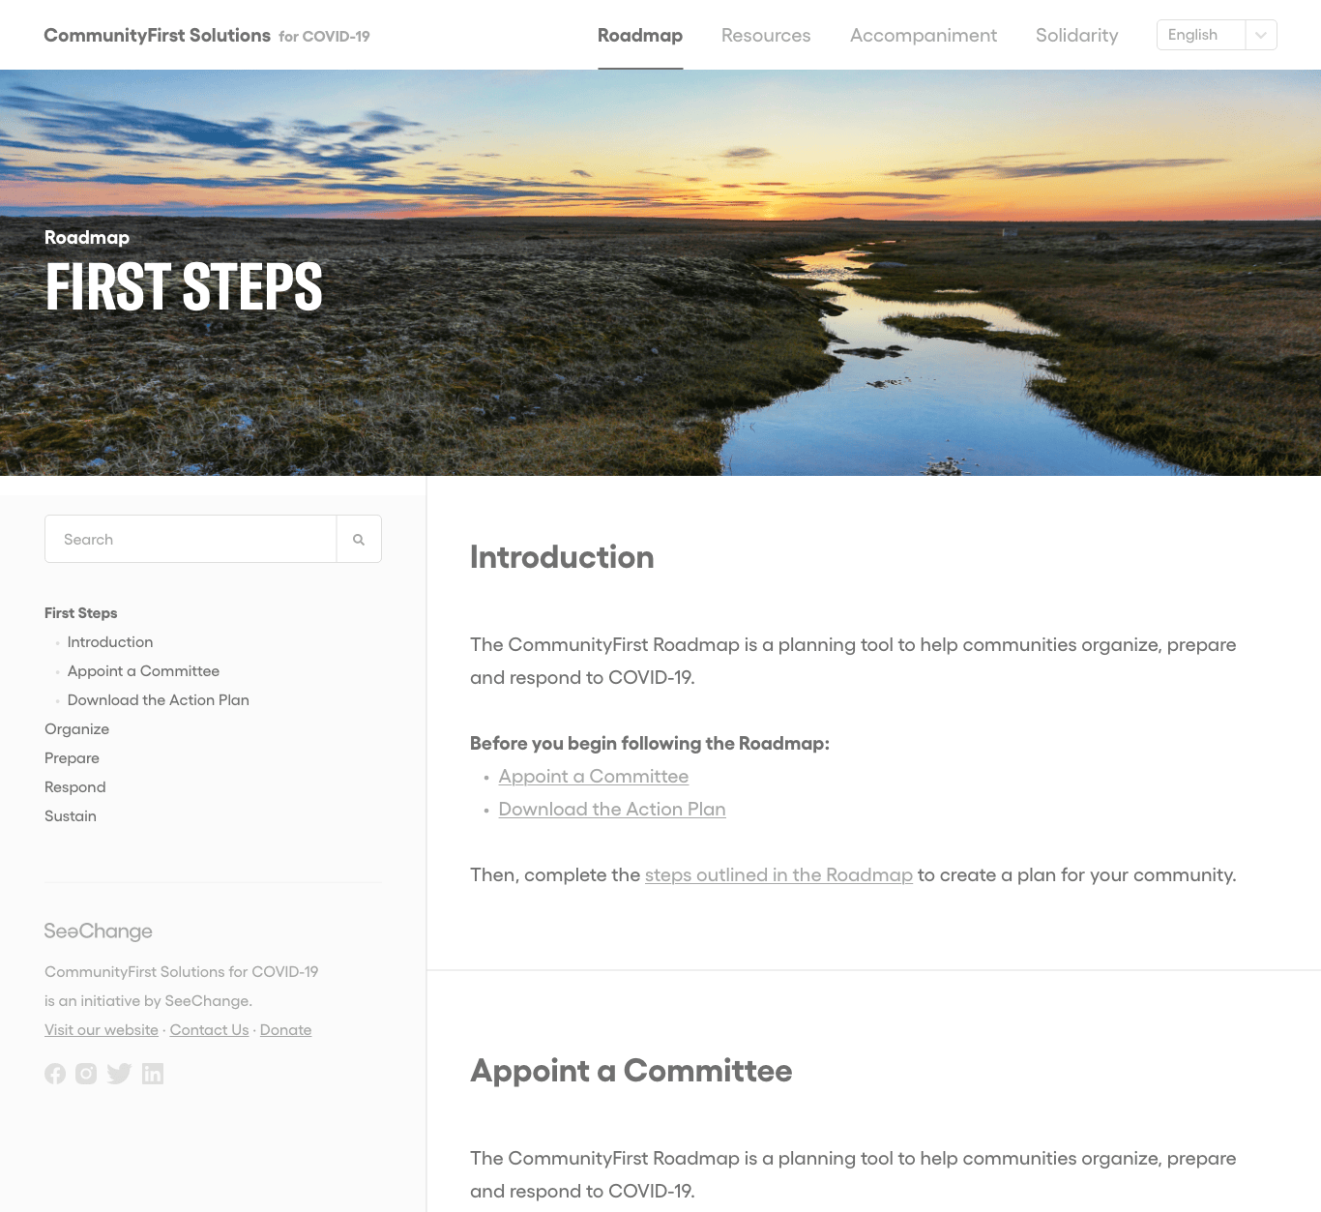Image resolution: width=1321 pixels, height=1212 pixels.
Task: Open the Twitter bird icon
Action: pos(119,1074)
